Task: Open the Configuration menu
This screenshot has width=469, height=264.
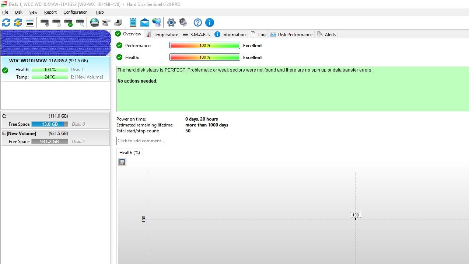Action: 75,12
